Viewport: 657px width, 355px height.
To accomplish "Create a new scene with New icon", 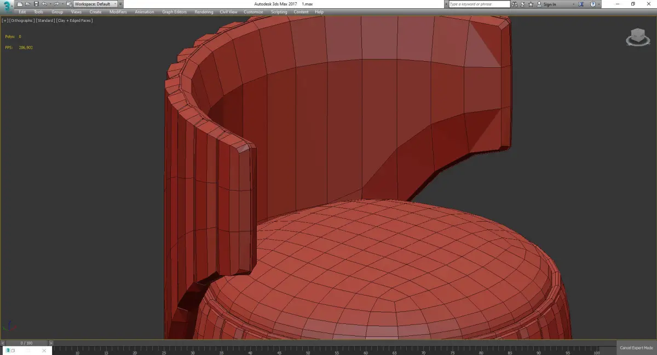I will tap(20, 4).
